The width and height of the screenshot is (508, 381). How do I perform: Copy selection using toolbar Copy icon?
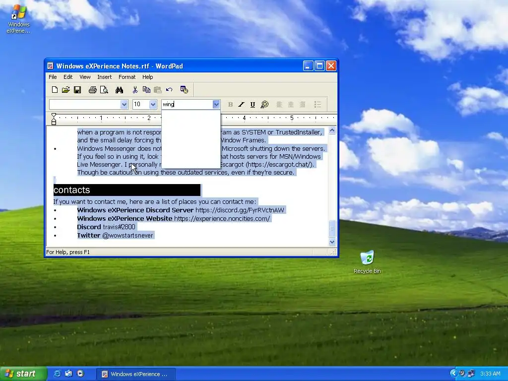pos(146,90)
